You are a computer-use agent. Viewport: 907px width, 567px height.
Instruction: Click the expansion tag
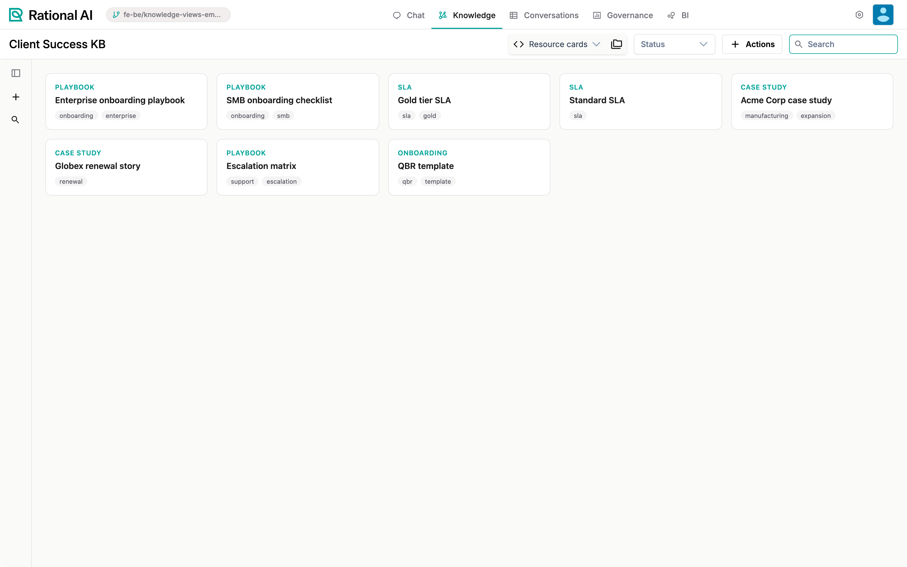(x=815, y=115)
